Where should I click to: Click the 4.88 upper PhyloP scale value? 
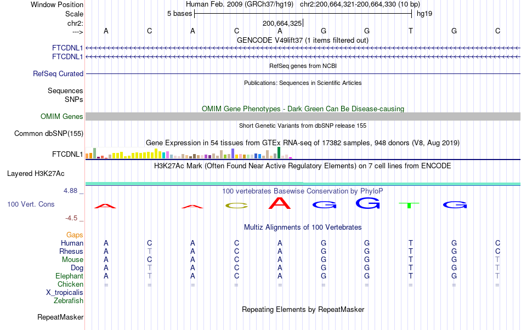pos(70,191)
